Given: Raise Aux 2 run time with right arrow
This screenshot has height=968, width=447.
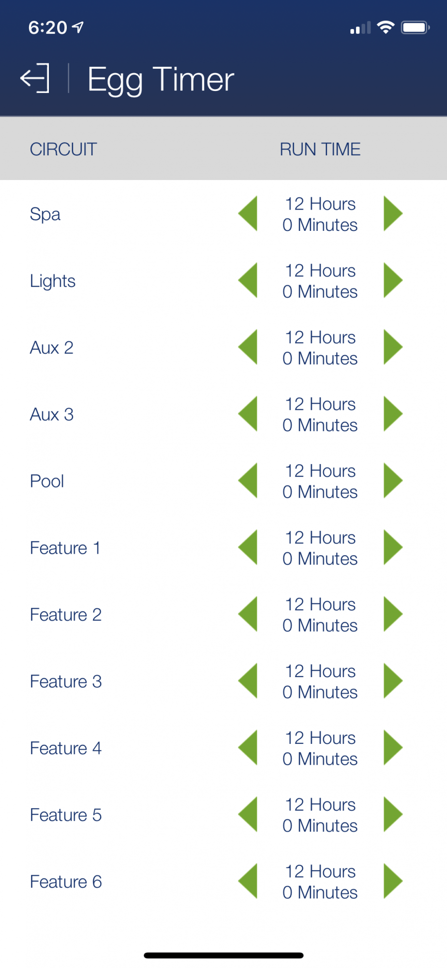Looking at the screenshot, I should (393, 347).
